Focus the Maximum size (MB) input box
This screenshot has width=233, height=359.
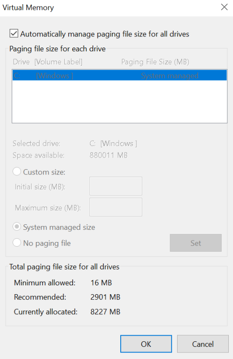[116, 207]
